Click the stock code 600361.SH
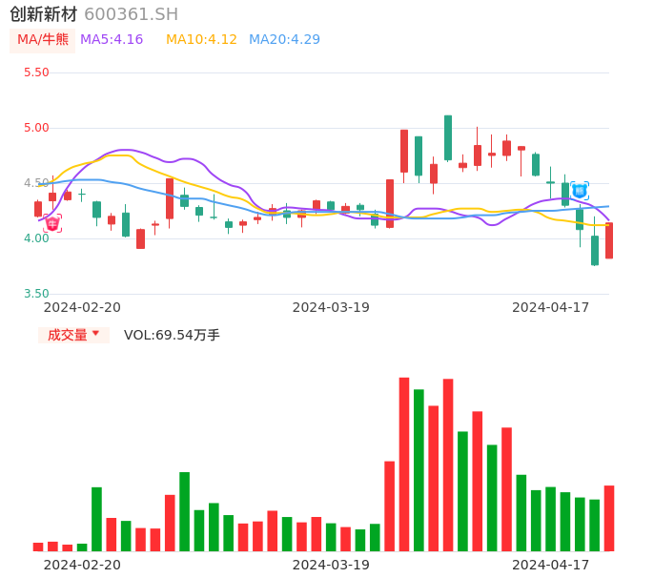 click(x=131, y=14)
